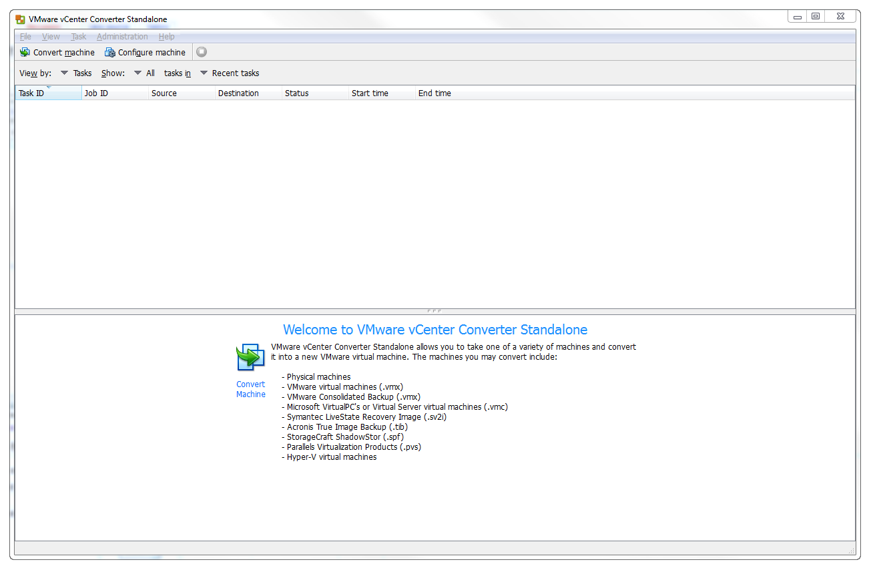Viewport: 873px width, 572px height.
Task: Sort by the Source column header
Action: point(182,93)
